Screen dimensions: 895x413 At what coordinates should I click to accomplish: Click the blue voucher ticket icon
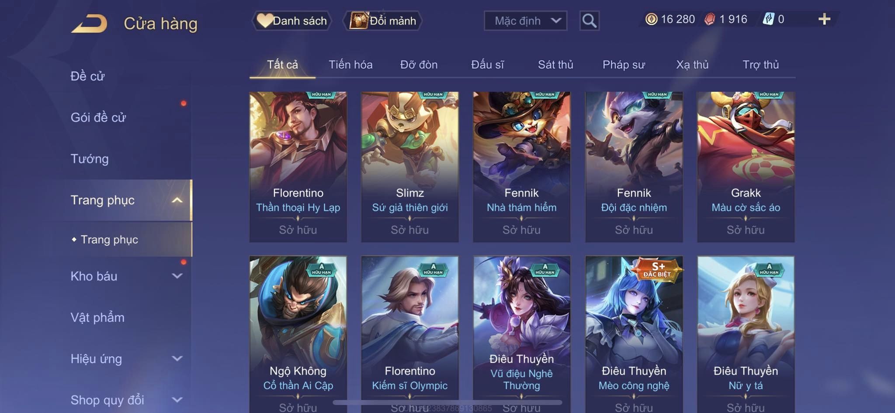pyautogui.click(x=768, y=19)
